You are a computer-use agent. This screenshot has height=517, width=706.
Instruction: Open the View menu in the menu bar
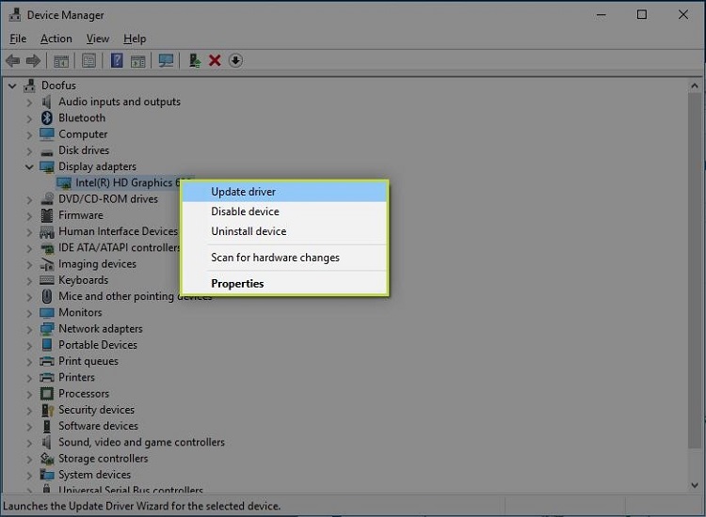coord(98,39)
